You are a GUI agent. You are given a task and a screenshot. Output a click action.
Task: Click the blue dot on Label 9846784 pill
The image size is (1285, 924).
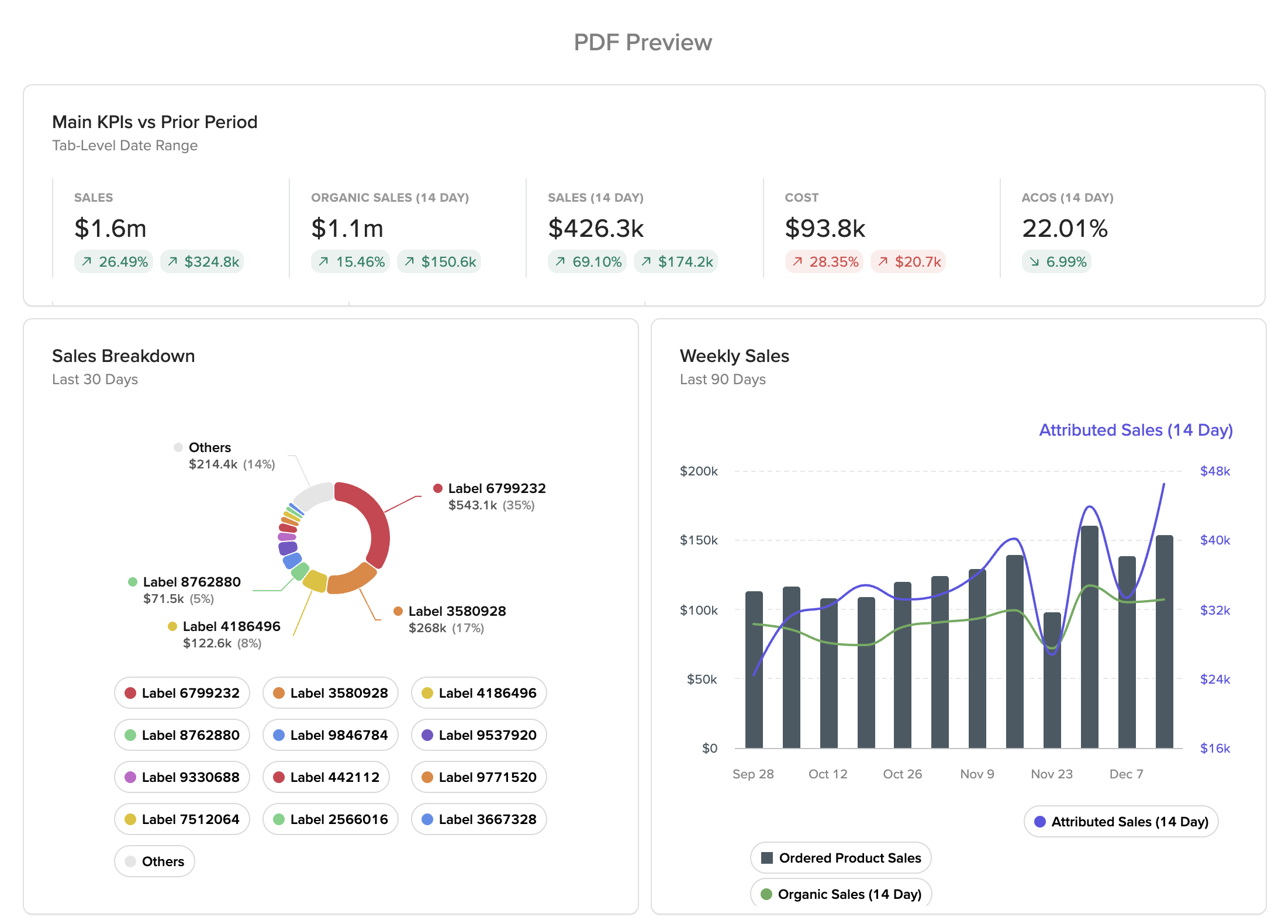tap(279, 735)
